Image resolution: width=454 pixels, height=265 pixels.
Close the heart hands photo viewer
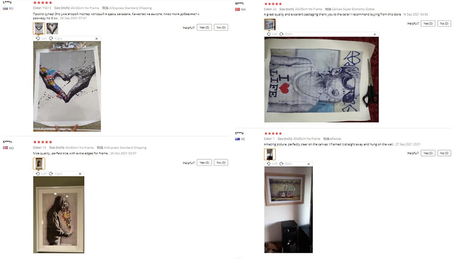click(96, 38)
